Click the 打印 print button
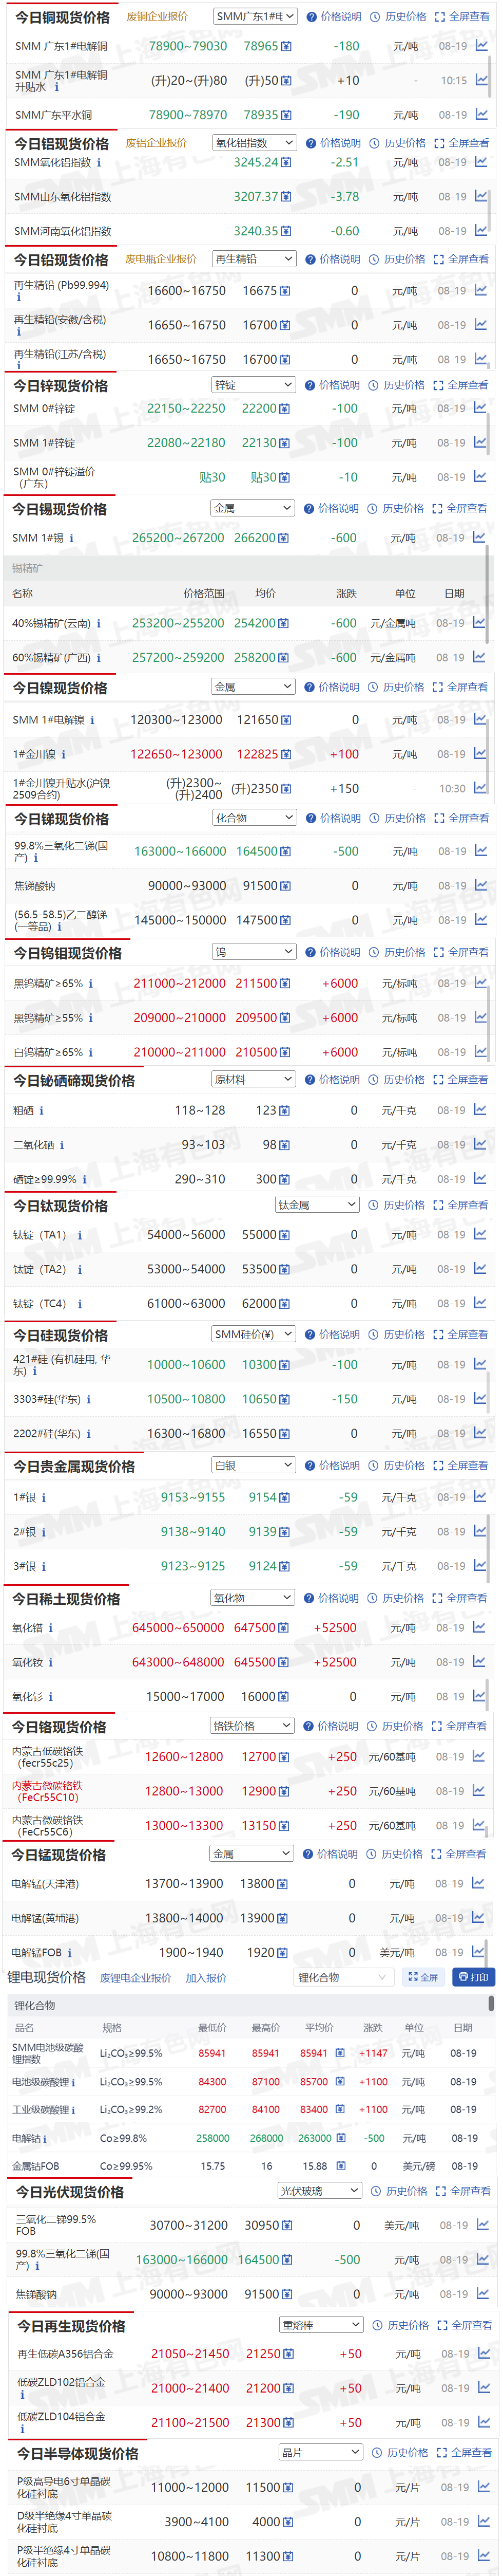Image resolution: width=503 pixels, height=2576 pixels. point(473,1977)
